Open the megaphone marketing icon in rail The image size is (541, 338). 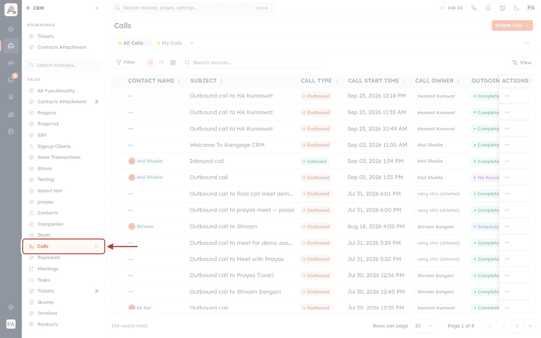pos(11,63)
